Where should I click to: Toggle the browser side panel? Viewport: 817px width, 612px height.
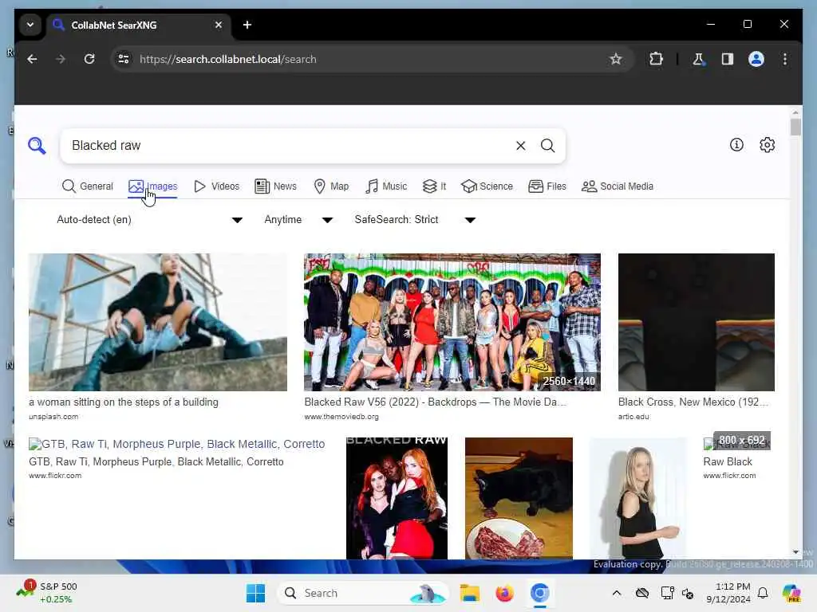click(728, 59)
